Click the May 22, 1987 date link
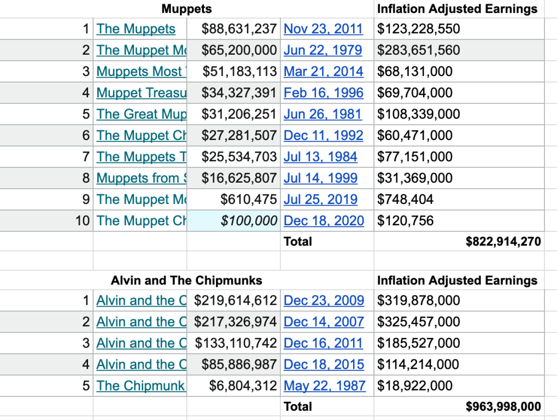Screen dimensions: 557x420 324,386
